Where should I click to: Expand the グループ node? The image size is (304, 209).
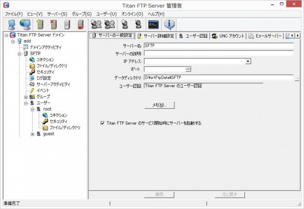tap(26, 97)
